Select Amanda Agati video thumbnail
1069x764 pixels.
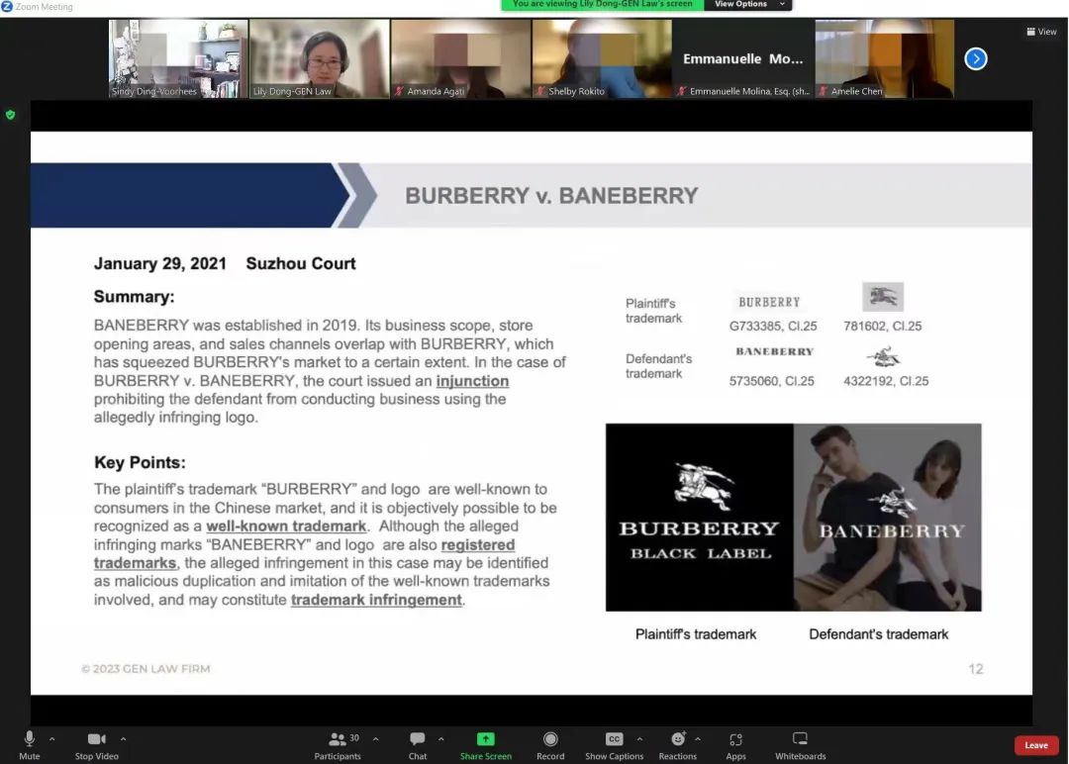461,58
